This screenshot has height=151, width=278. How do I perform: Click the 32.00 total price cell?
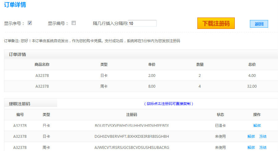point(252,86)
